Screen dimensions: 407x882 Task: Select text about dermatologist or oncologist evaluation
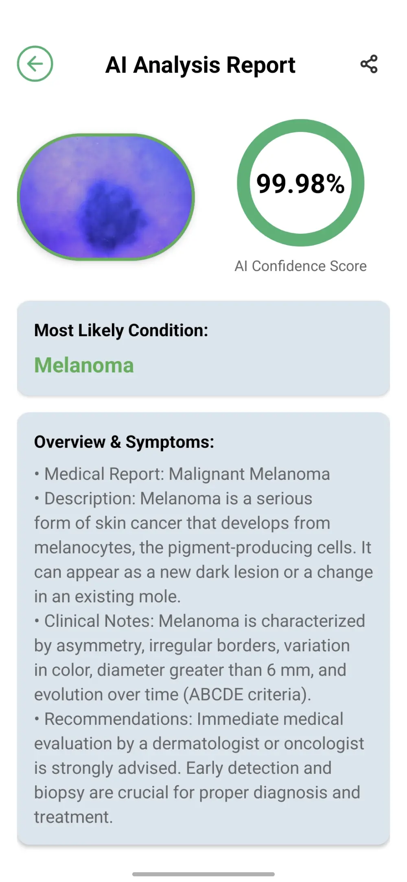[x=199, y=744]
